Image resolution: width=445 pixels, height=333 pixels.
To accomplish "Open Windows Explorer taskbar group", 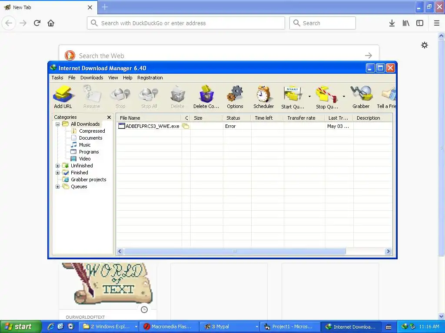I will pos(110,327).
